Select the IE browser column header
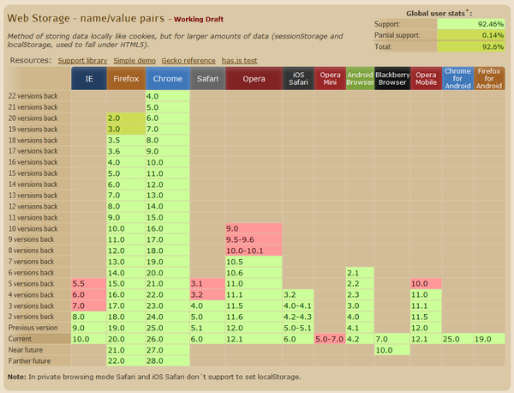The height and width of the screenshot is (393, 514). click(89, 78)
